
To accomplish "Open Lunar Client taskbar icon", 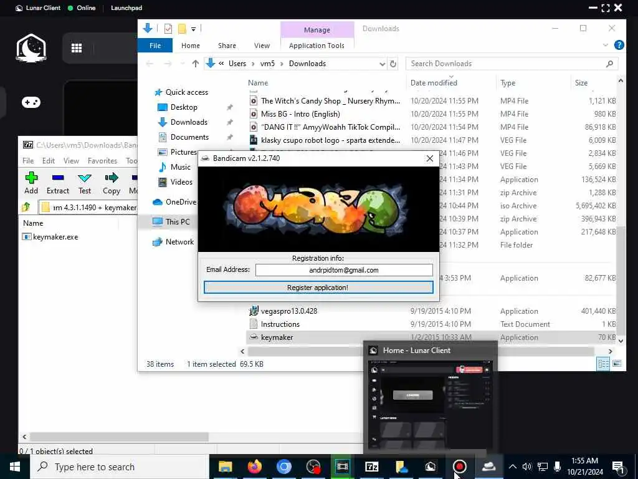I will (431, 467).
